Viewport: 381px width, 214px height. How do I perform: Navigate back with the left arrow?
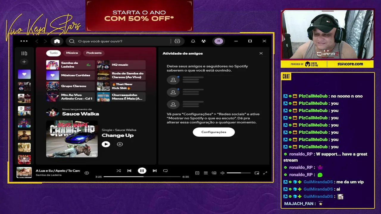(x=37, y=41)
